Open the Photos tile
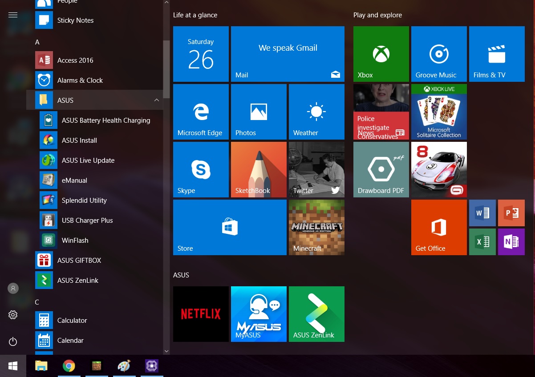This screenshot has width=535, height=377. (259, 112)
